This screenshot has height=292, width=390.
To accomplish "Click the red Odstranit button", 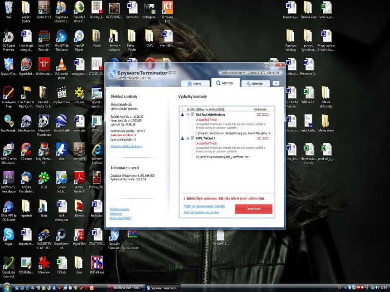I will click(x=253, y=209).
